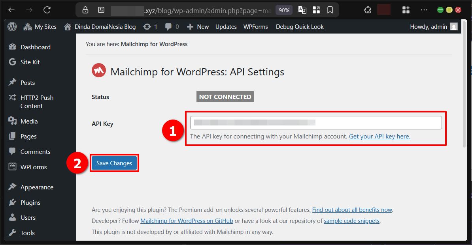This screenshot has height=245, width=472.
Task: Select Updates in the admin bar
Action: pyautogui.click(x=226, y=26)
